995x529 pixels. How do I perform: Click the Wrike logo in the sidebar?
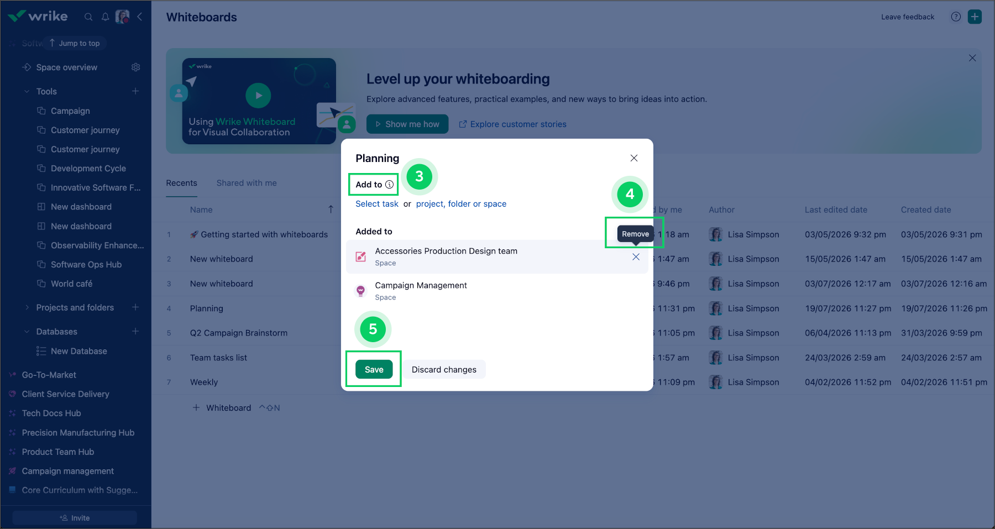[38, 16]
